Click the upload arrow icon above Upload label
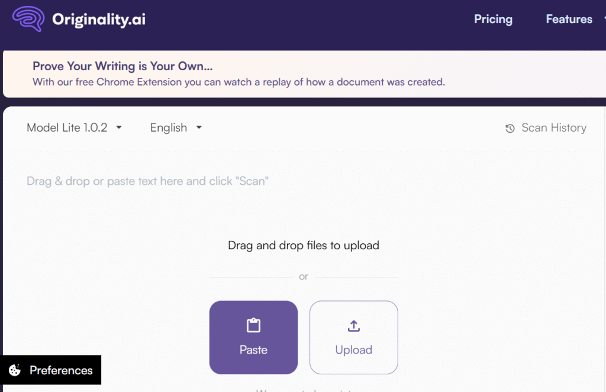Image resolution: width=606 pixels, height=392 pixels. pos(353,325)
